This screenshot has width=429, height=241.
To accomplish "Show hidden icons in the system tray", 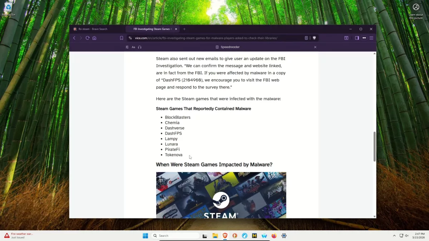I will [x=394, y=236].
